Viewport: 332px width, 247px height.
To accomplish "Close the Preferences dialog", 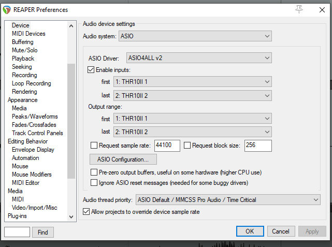I will click(x=322, y=10).
